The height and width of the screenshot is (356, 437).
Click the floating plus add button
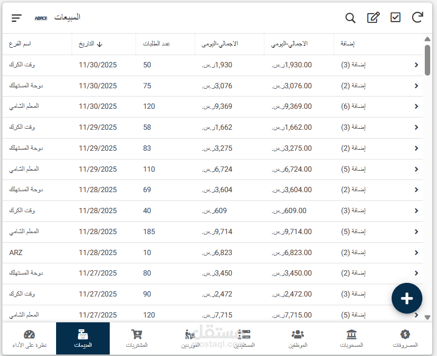pyautogui.click(x=407, y=298)
